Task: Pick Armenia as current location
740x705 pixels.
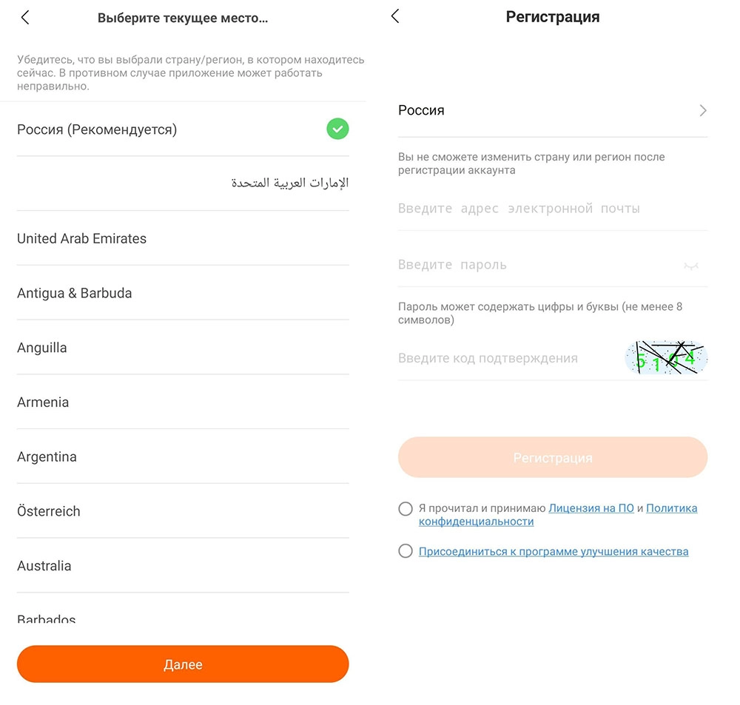Action: (x=183, y=402)
